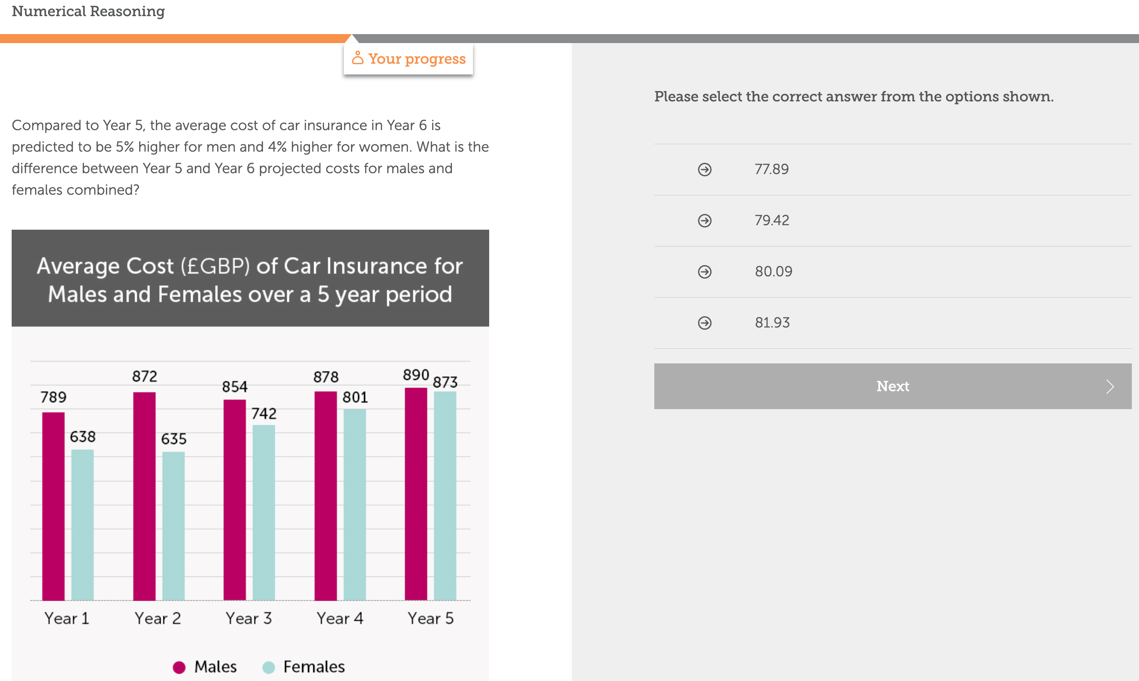Screen dimensions: 1139x681
Task: Select the Your progress menu label
Action: [416, 58]
